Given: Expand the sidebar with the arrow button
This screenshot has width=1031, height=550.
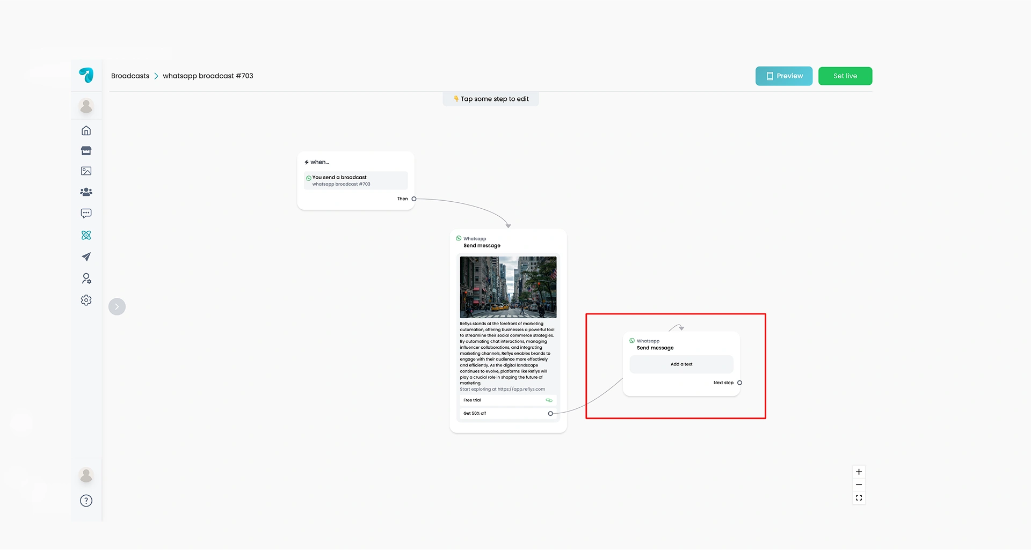Looking at the screenshot, I should click(117, 307).
